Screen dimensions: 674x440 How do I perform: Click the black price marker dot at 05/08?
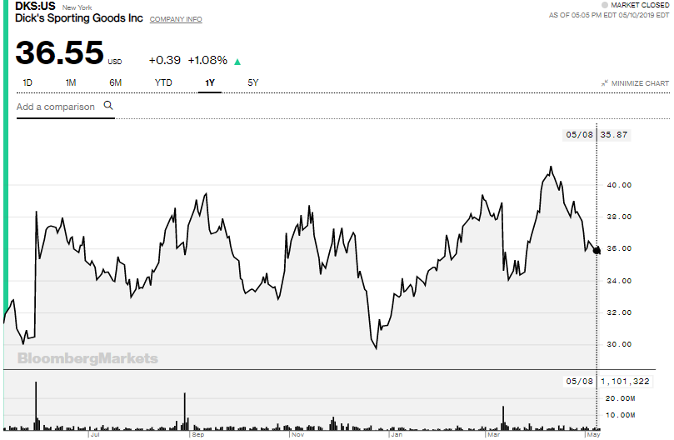597,251
